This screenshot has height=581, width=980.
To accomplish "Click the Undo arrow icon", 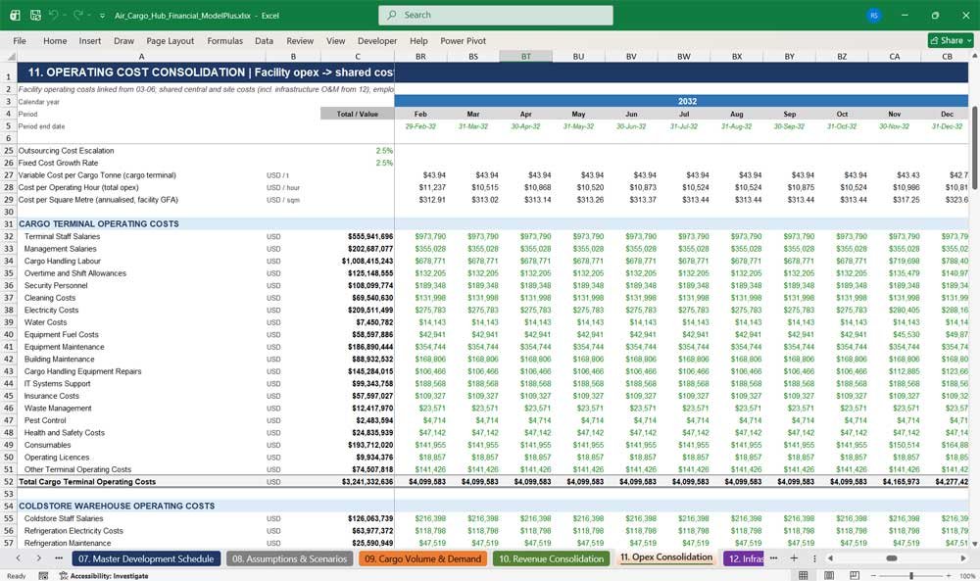I will [x=54, y=15].
